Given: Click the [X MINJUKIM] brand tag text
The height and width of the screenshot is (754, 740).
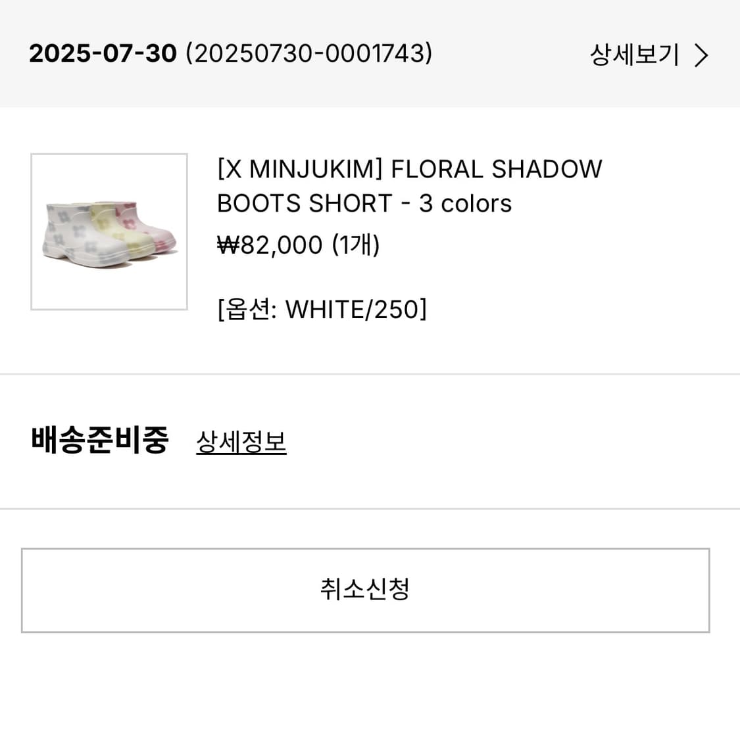Looking at the screenshot, I should 300,169.
